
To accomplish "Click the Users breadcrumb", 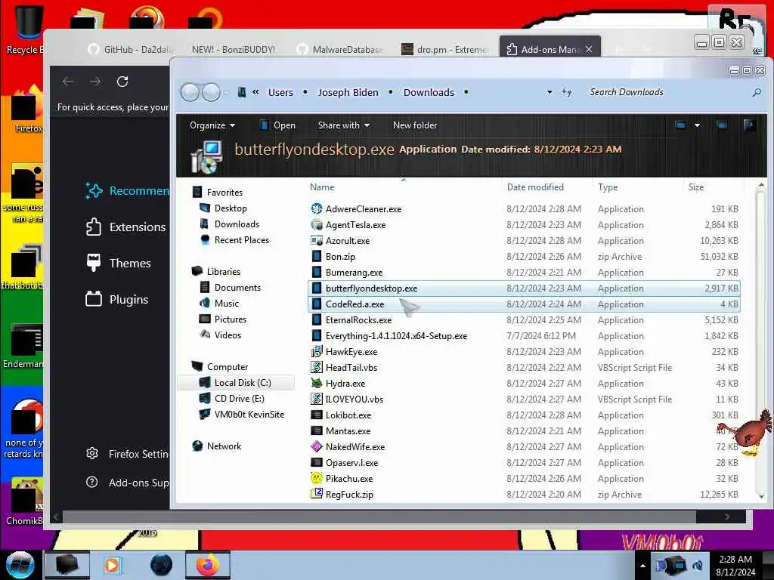I will [280, 92].
